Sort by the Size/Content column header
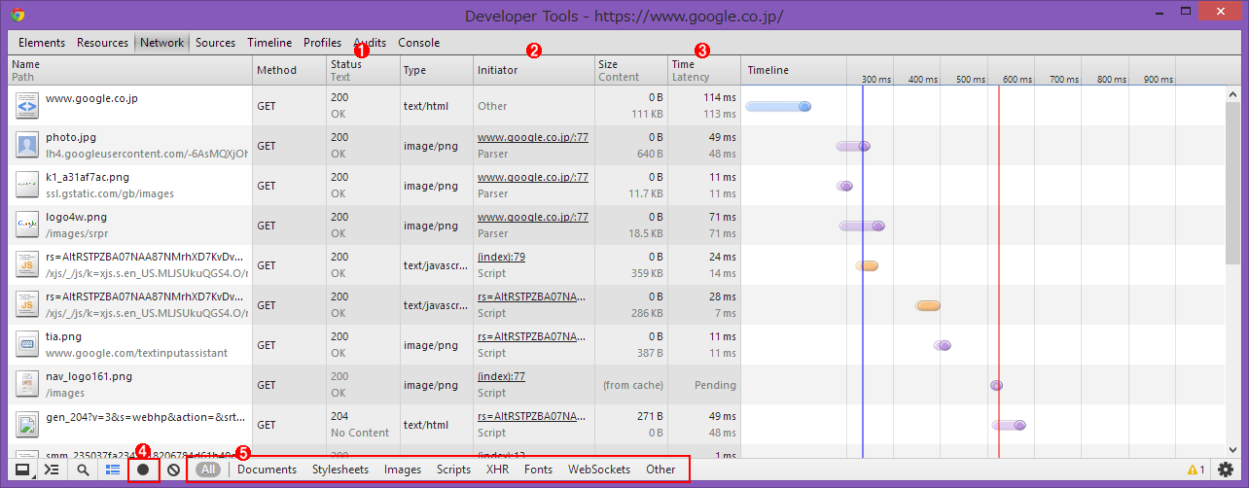The width and height of the screenshot is (1249, 488). click(631, 70)
